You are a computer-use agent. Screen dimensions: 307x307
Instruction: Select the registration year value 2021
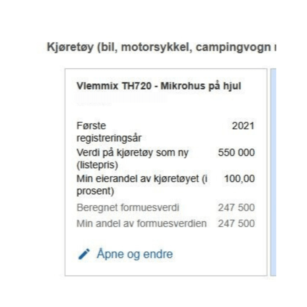(243, 126)
